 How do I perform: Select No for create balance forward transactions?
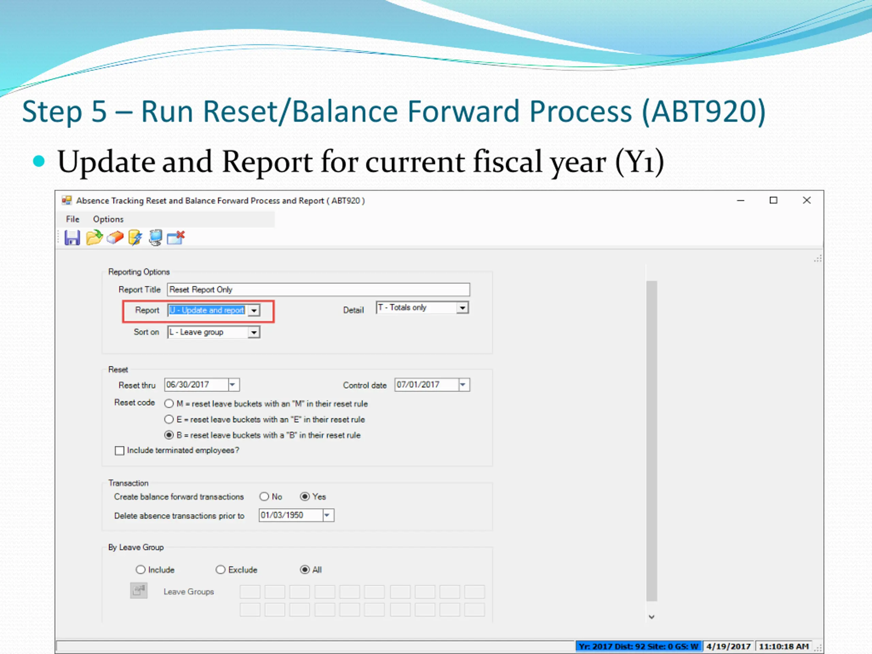pyautogui.click(x=264, y=497)
